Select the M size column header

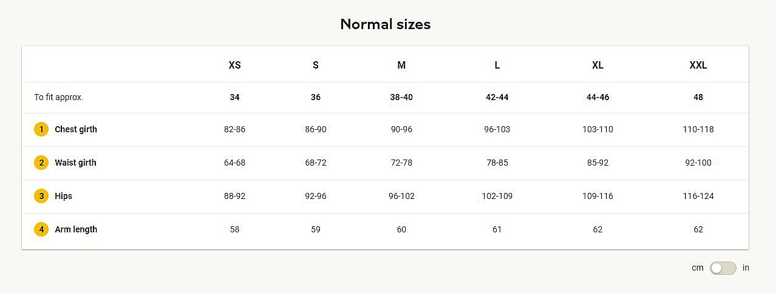point(401,65)
